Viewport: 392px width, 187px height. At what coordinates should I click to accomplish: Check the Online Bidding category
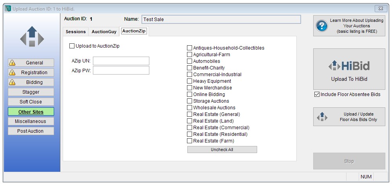pos(189,94)
